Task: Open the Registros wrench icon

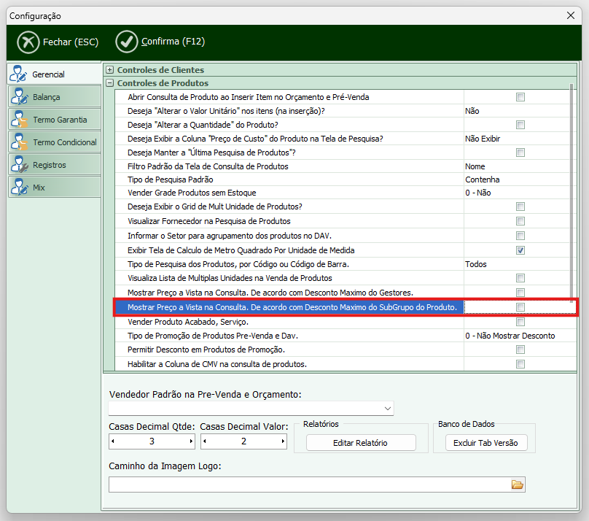Action: 20,165
